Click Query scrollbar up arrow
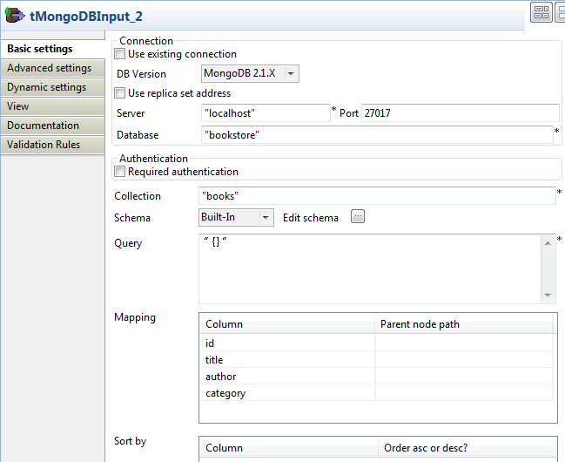565x462 pixels. pos(548,243)
